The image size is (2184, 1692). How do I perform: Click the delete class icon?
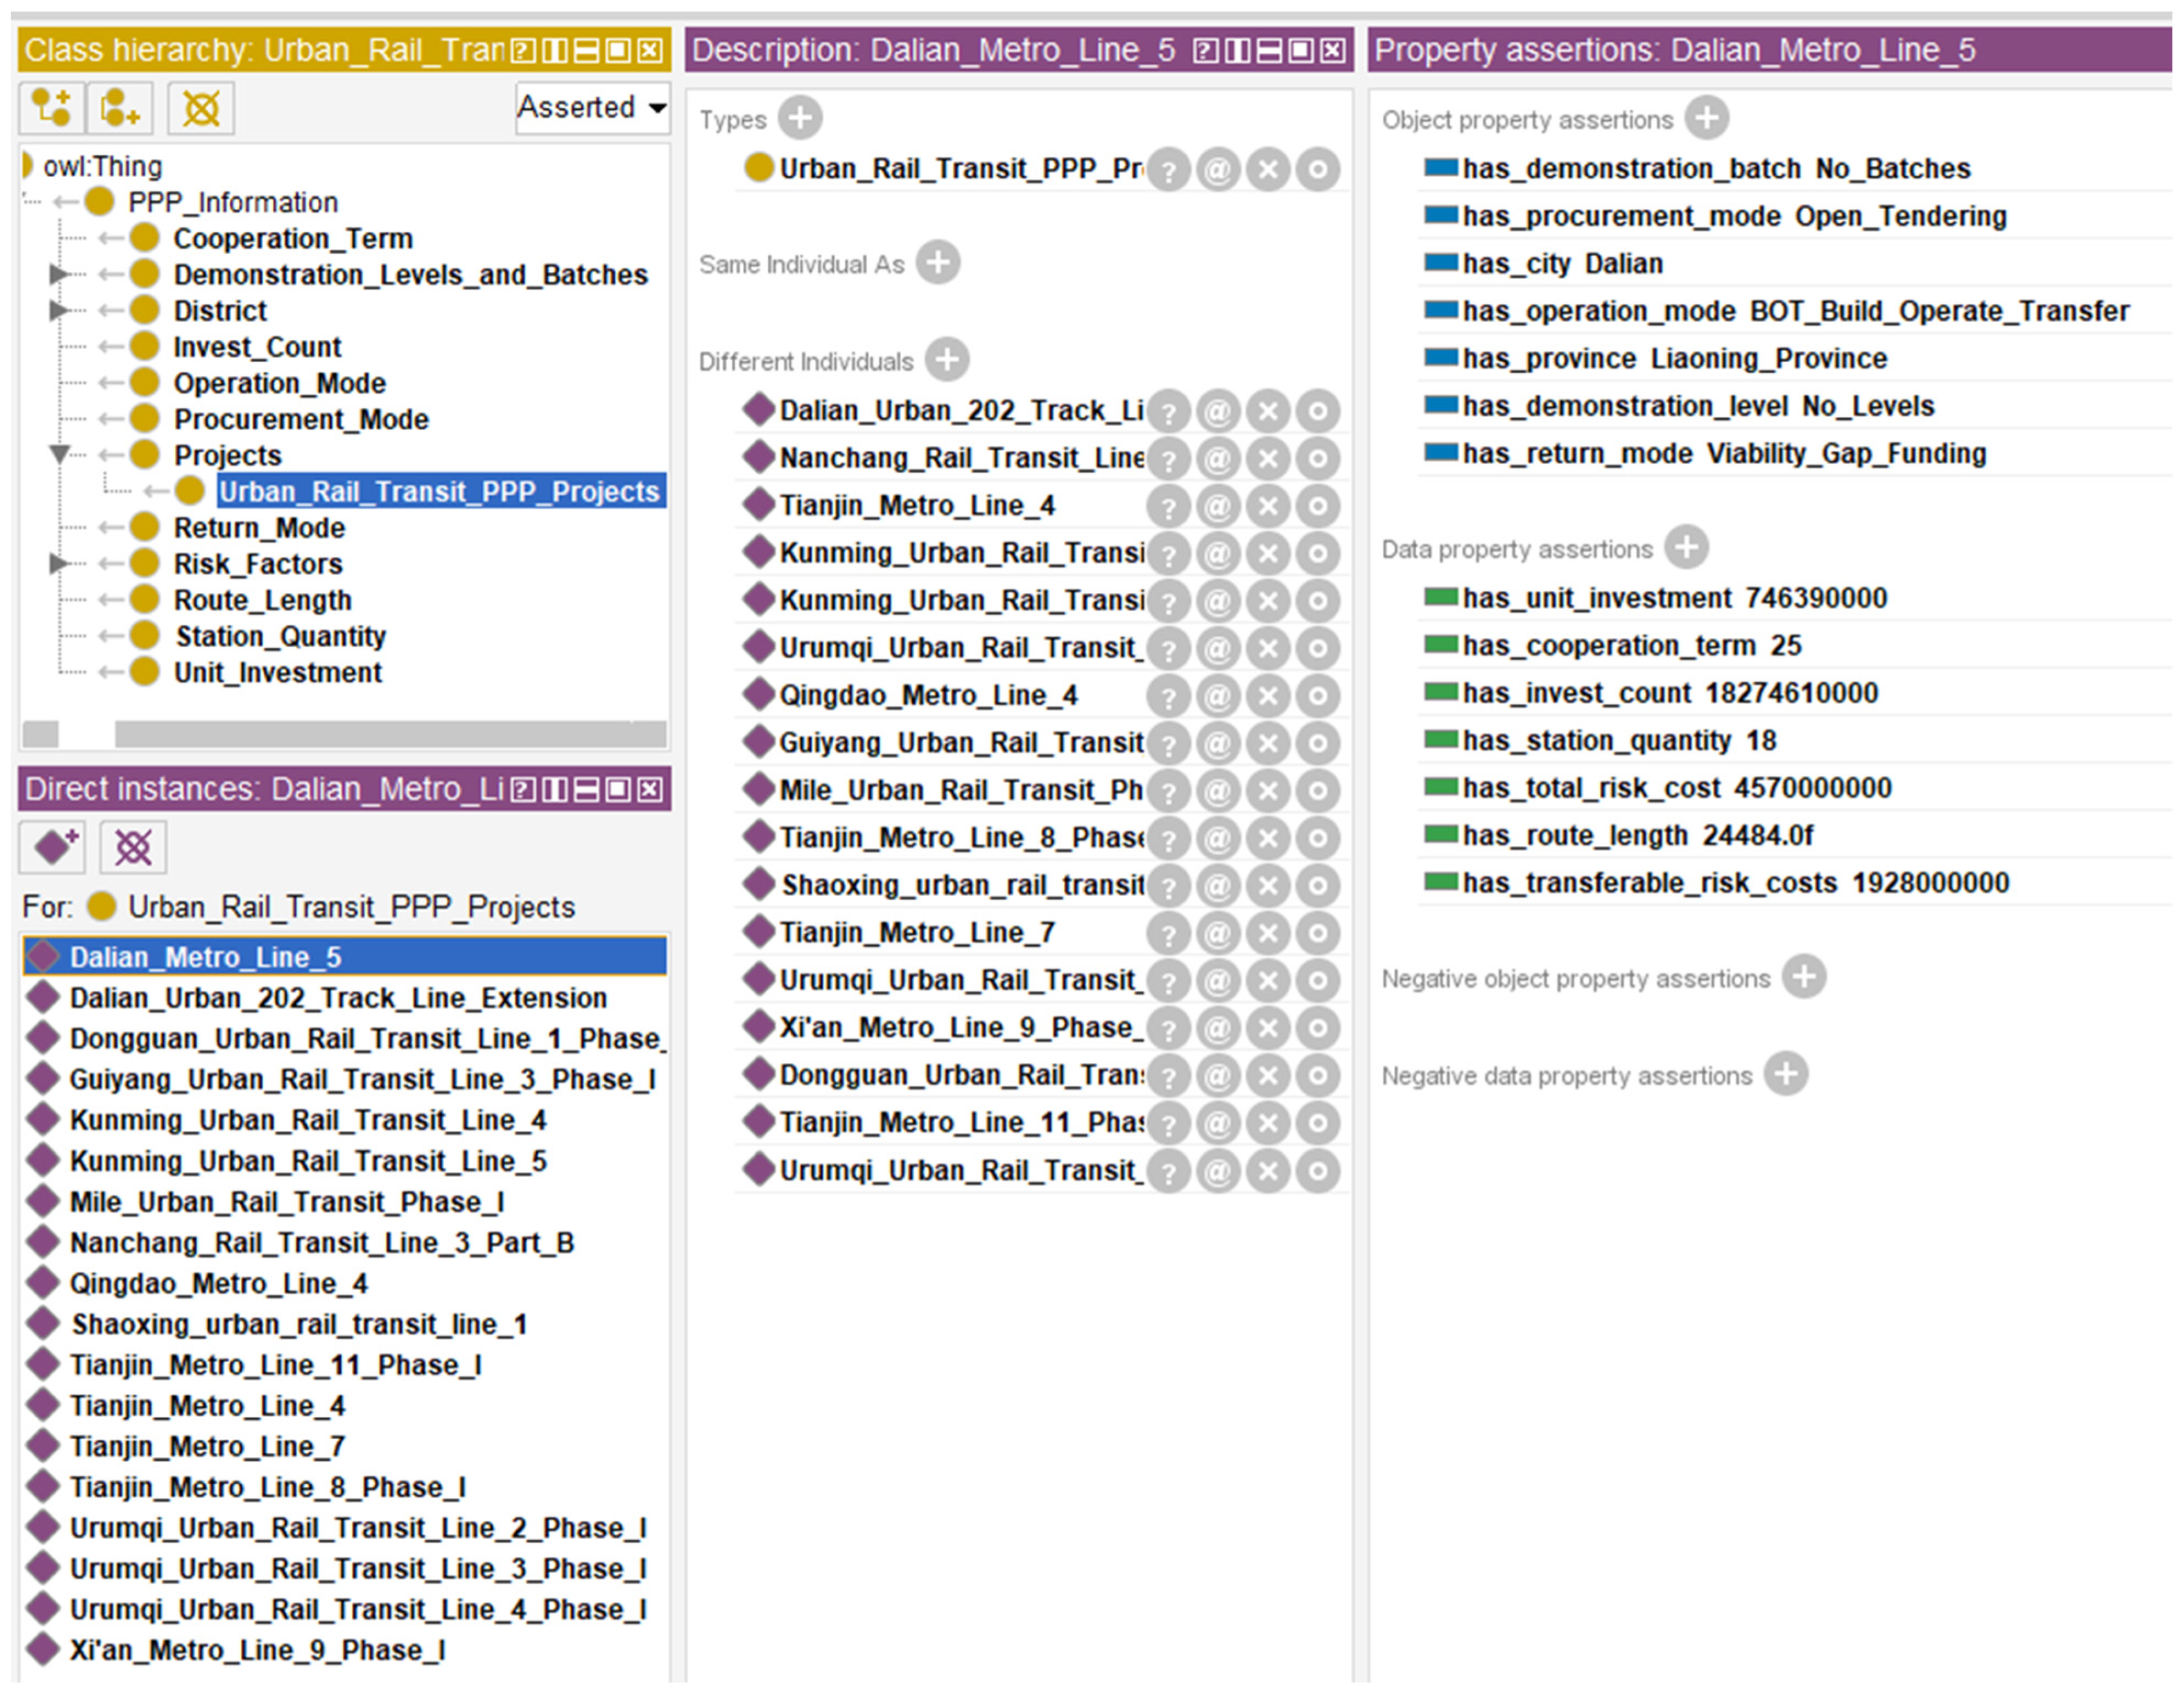(201, 107)
